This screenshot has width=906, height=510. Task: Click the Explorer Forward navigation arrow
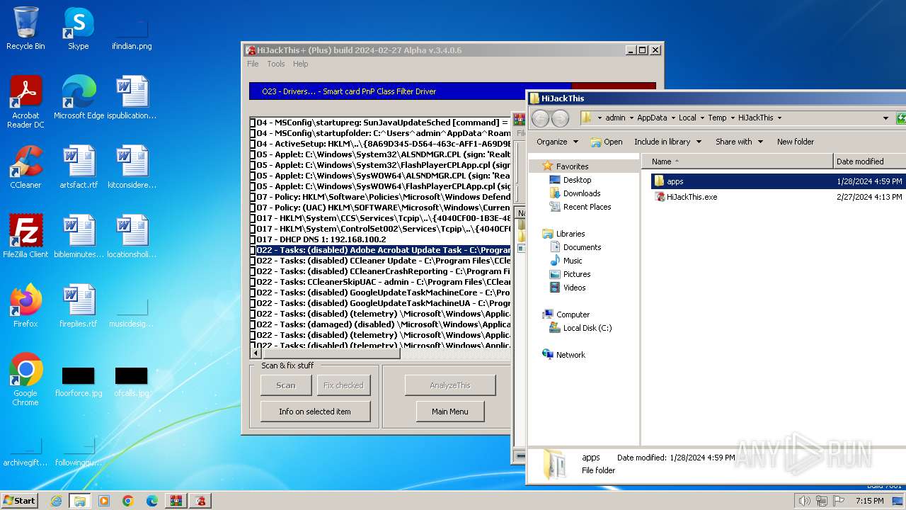click(560, 118)
